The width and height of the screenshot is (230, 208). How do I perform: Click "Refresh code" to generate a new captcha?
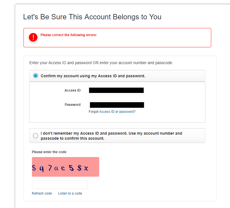[x=42, y=193]
